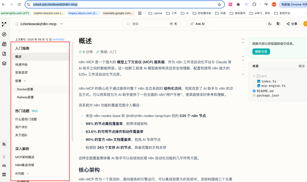Open the pink translate extension icon
The height and width of the screenshot is (182, 307).
point(230,4)
